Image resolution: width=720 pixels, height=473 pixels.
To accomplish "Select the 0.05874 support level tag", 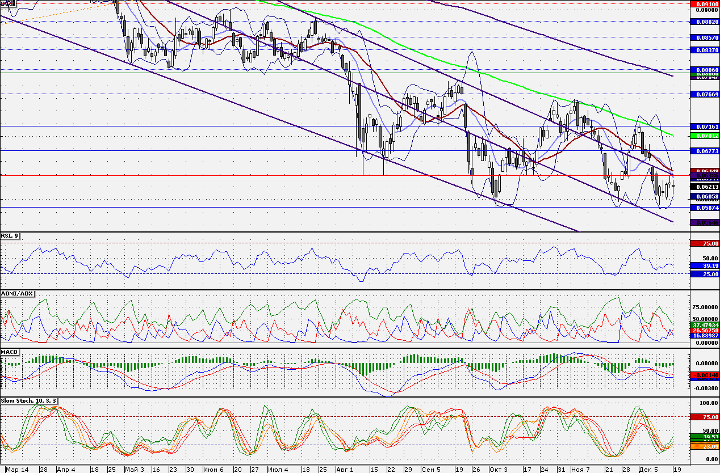I will tap(704, 208).
